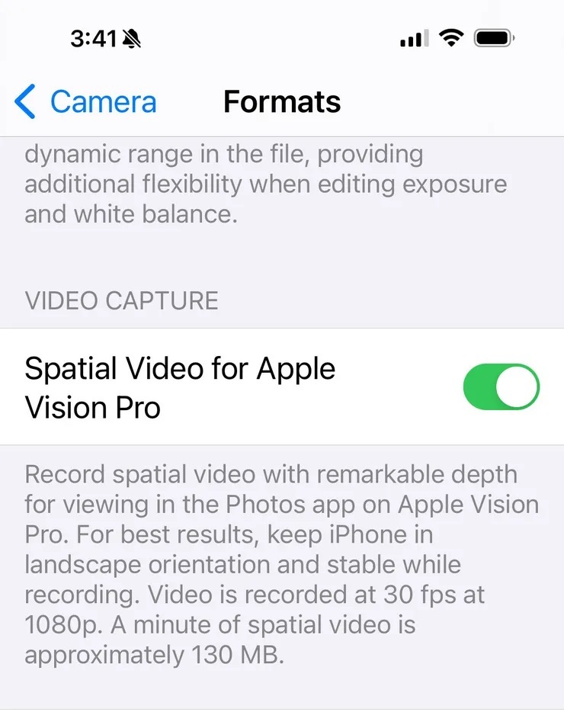Tap the blue back chevron icon

[x=25, y=101]
